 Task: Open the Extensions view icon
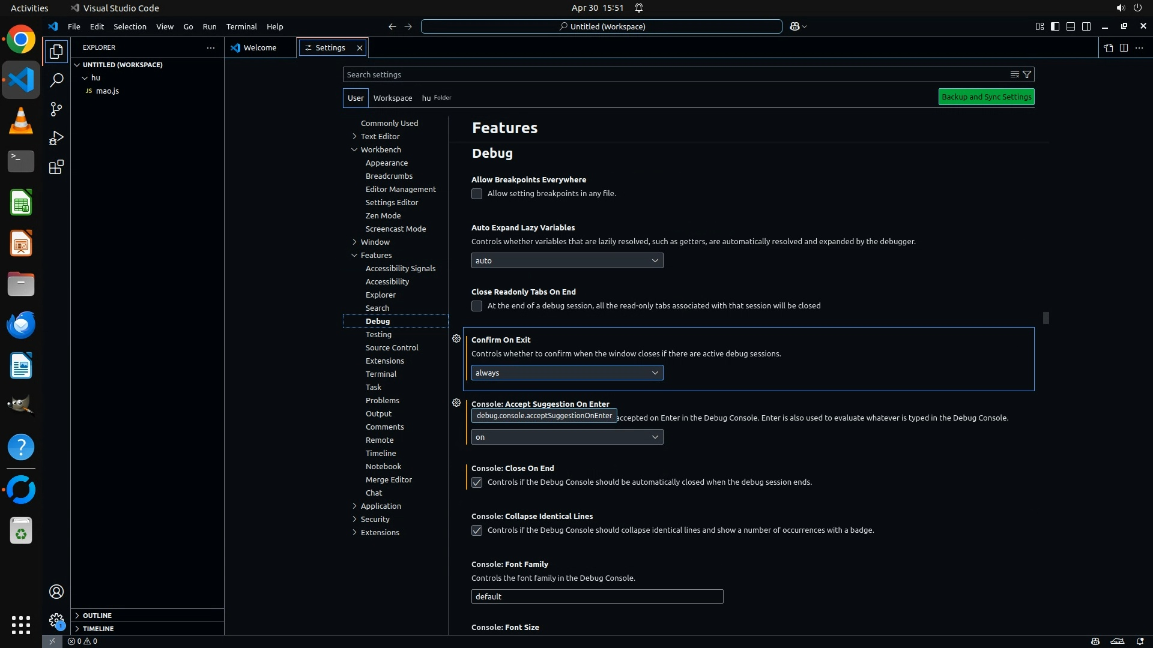click(56, 167)
